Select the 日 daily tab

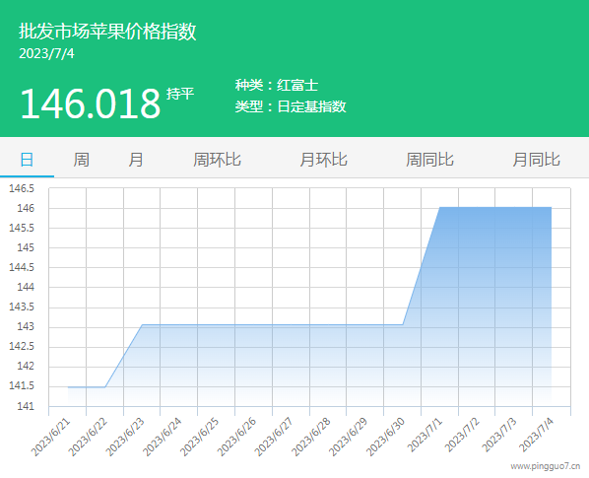click(27, 160)
